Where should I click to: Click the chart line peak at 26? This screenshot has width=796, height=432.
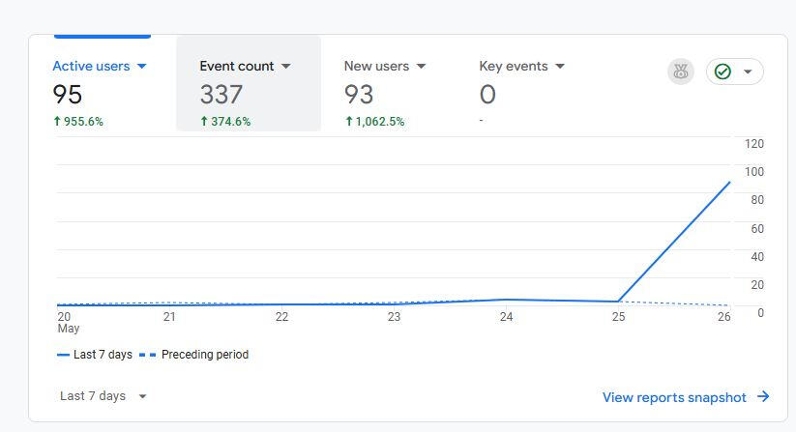click(x=729, y=182)
